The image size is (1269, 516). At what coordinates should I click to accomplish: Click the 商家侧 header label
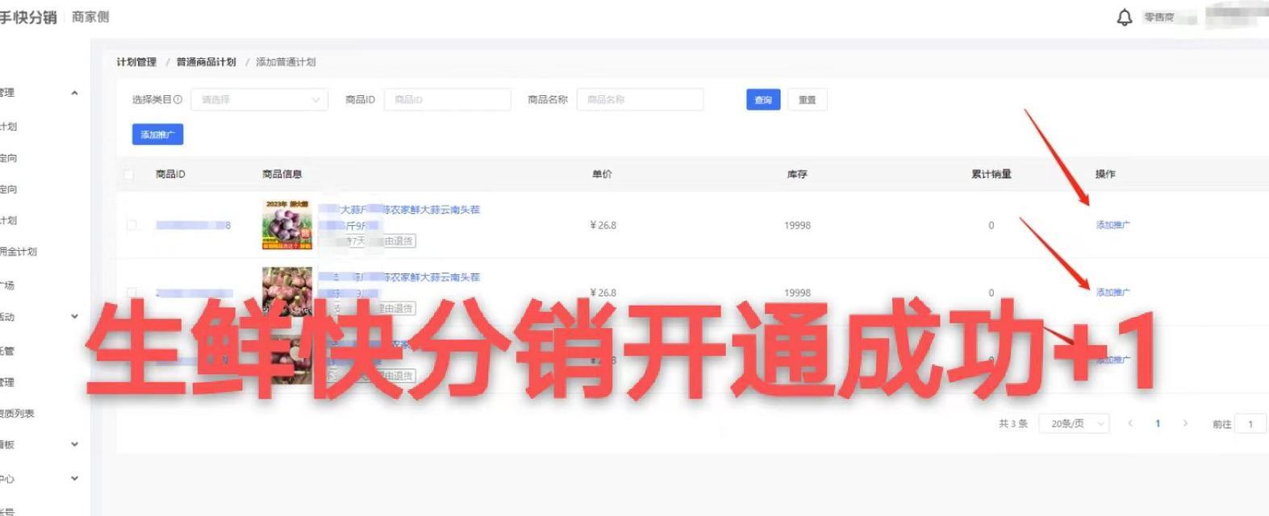90,17
